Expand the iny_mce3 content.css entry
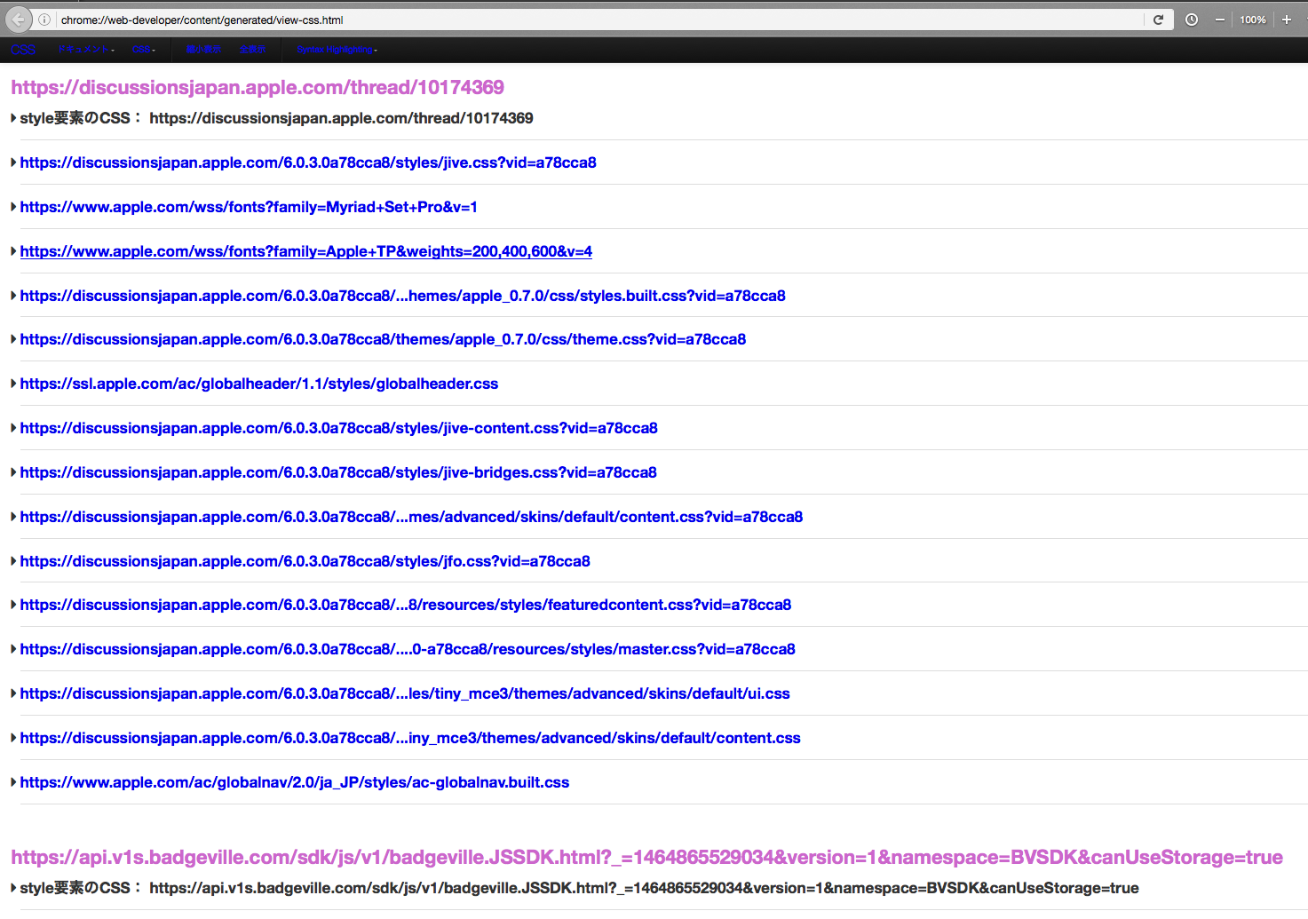The image size is (1308, 919). pos(13,738)
